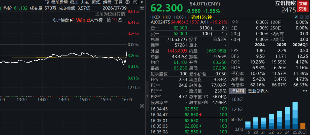
Task: Click the pencil edit icon
Action: click(x=296, y=17)
